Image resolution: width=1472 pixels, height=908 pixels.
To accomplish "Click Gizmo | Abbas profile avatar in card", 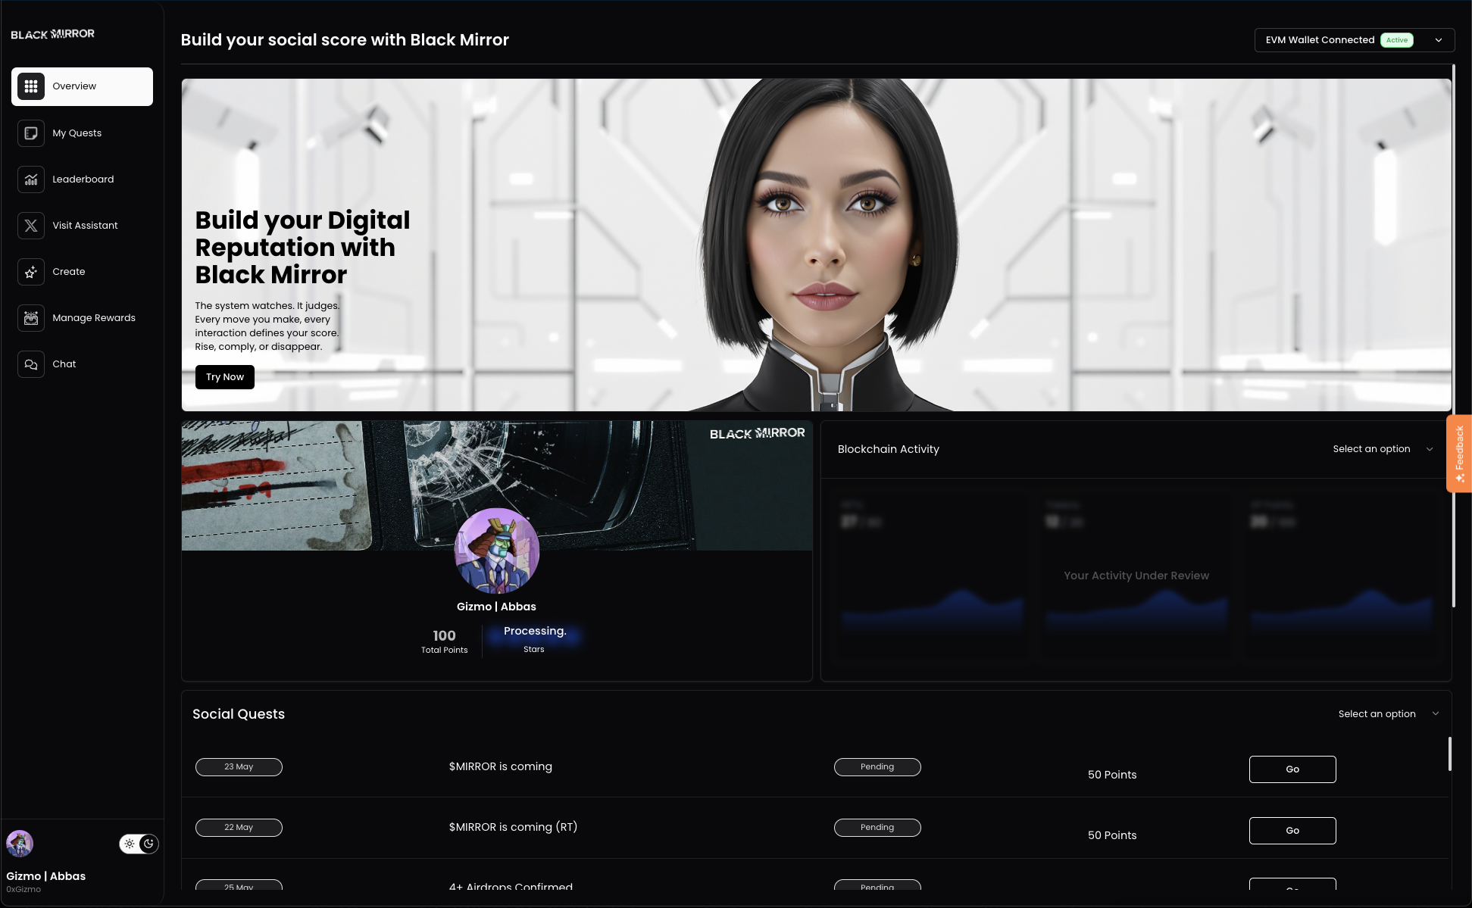I will tap(496, 551).
